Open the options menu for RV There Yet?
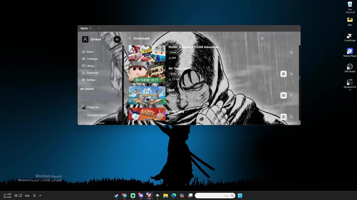Image resolution: width=357 pixels, height=200 pixels. click(291, 74)
